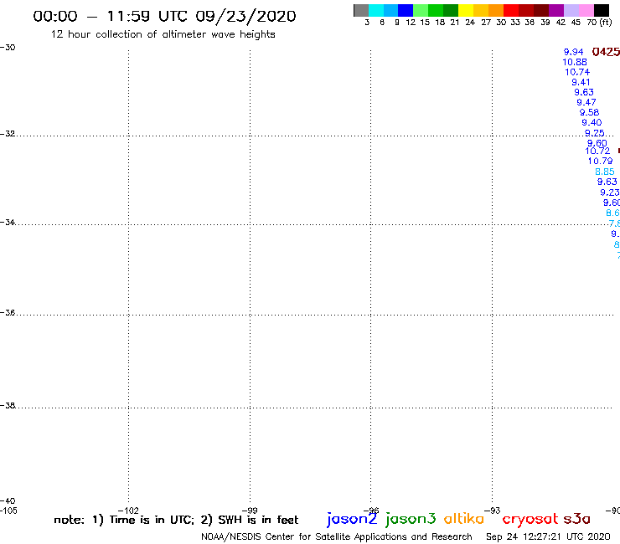Select the orange swatch above label 30
This screenshot has width=620, height=544.
click(x=496, y=10)
